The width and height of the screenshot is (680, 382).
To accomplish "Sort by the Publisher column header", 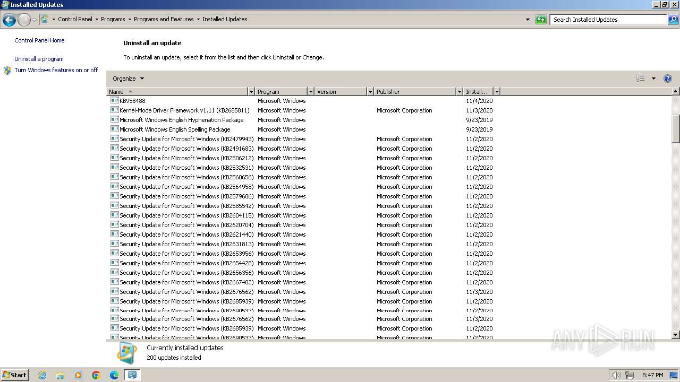I will [x=415, y=92].
